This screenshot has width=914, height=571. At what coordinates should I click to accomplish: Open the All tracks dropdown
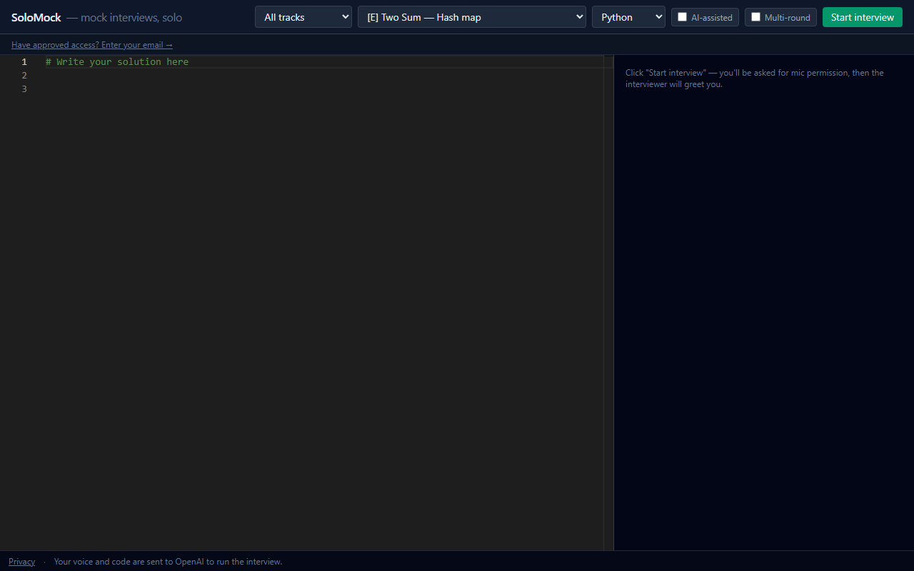[303, 17]
